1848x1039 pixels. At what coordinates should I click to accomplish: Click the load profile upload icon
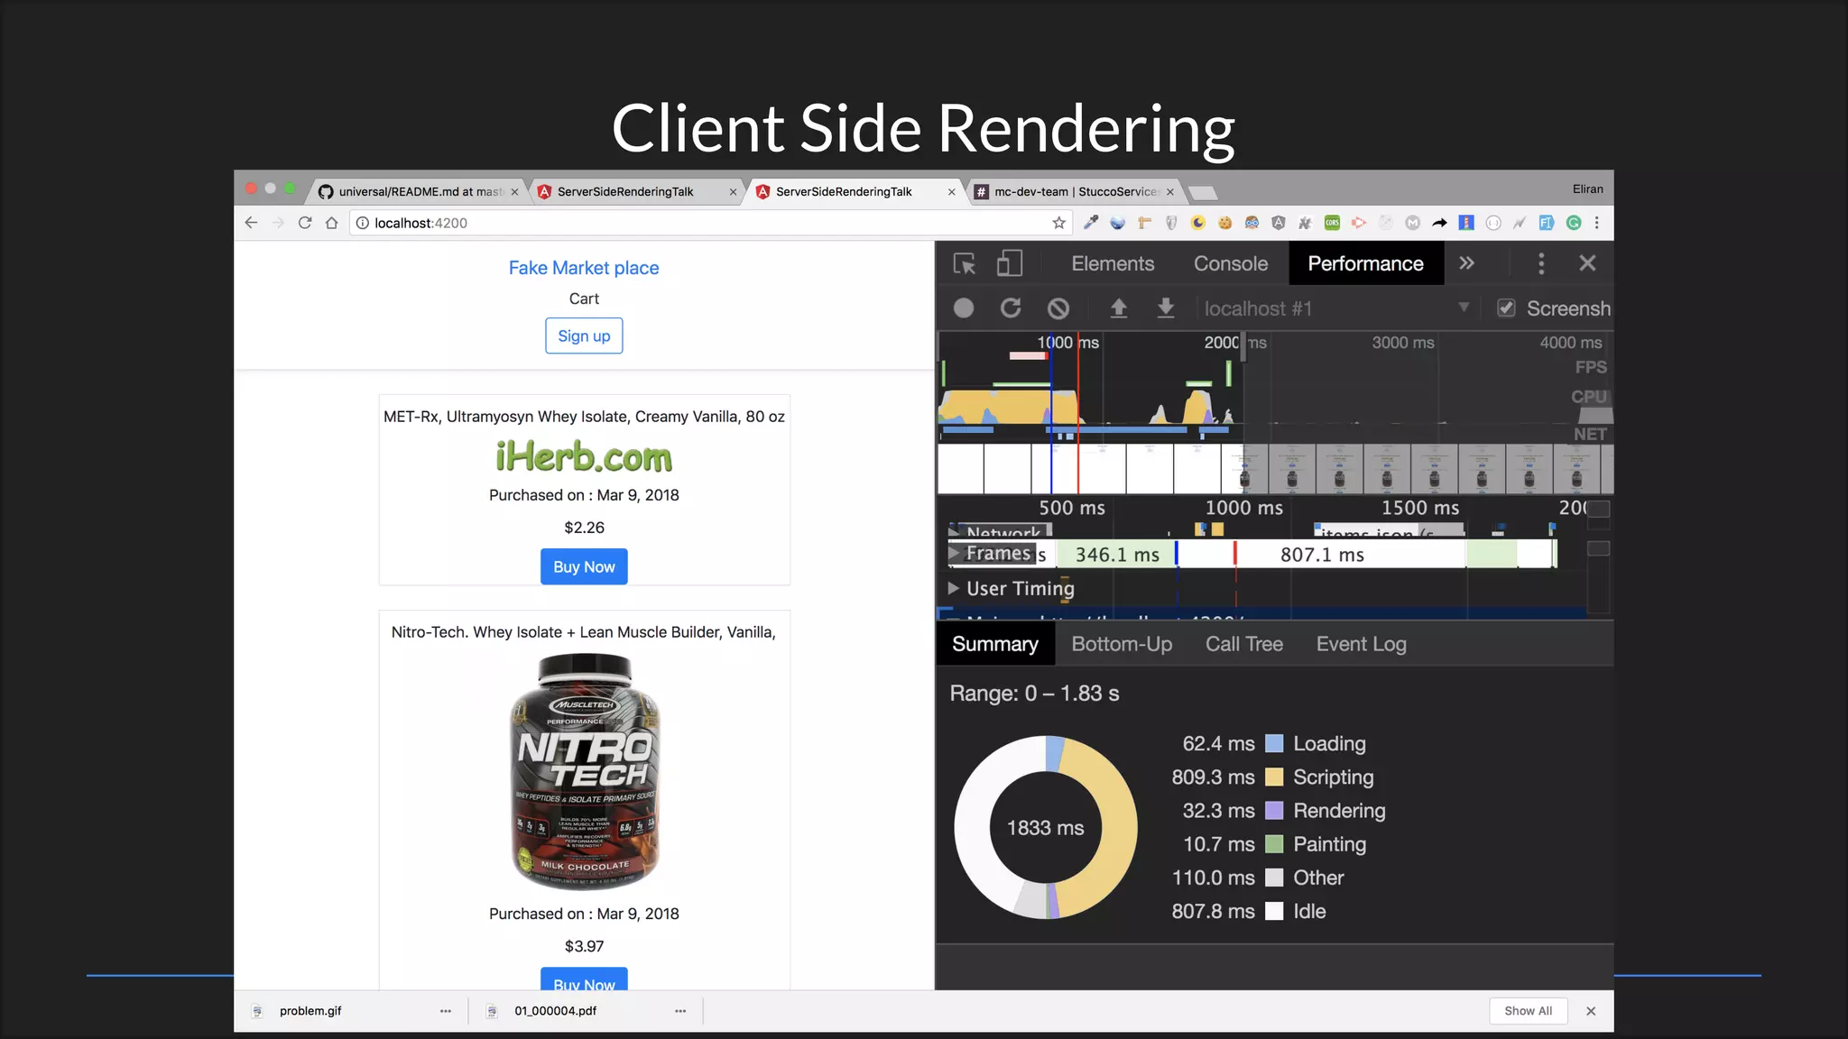pyautogui.click(x=1118, y=308)
